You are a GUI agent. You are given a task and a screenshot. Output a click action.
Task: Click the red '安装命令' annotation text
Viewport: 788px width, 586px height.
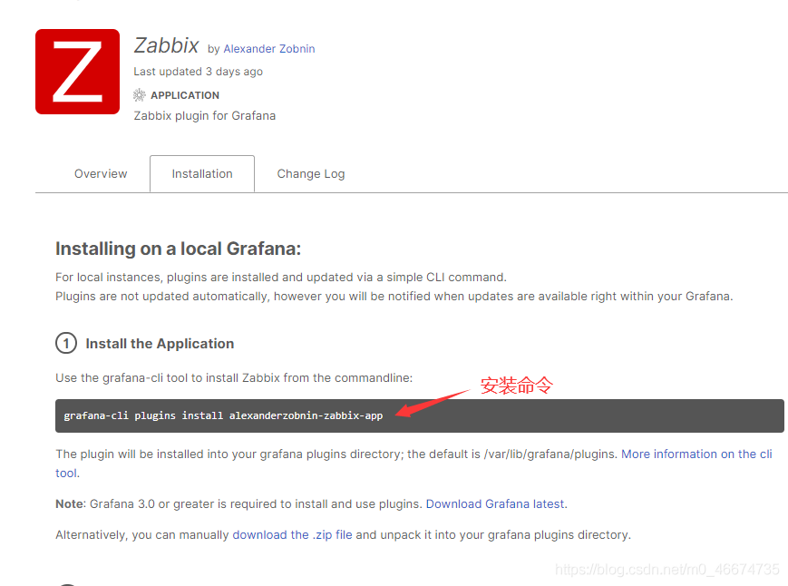tap(516, 386)
